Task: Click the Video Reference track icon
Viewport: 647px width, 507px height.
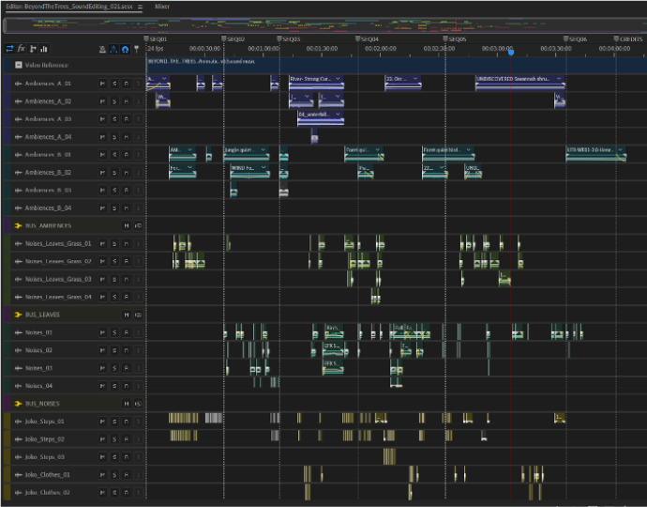Action: (19, 66)
